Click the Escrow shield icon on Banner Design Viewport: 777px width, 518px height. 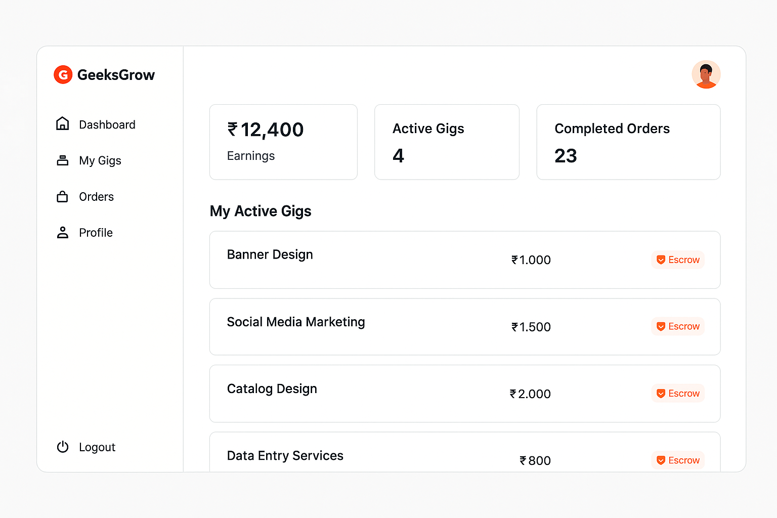pos(661,260)
